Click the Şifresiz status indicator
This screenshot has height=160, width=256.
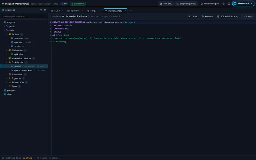coord(28,158)
